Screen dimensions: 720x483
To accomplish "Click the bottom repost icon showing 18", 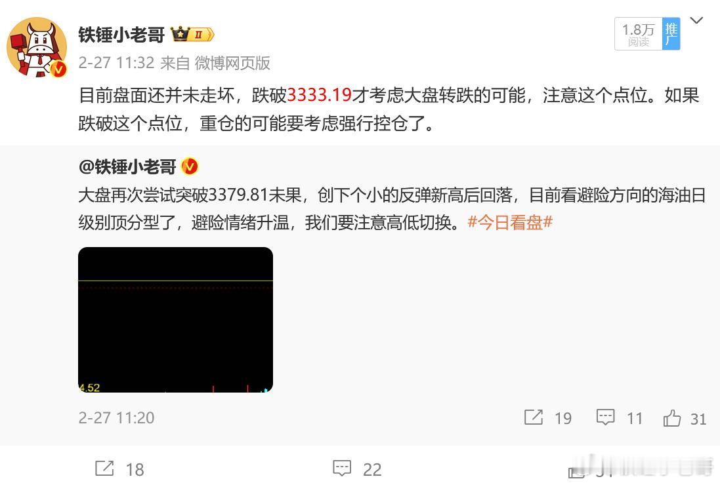I will point(105,469).
